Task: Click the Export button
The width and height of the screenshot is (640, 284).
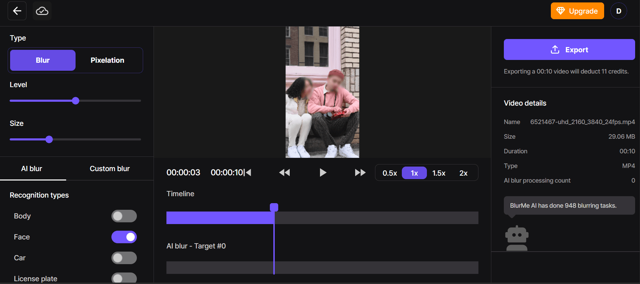Action: click(569, 49)
